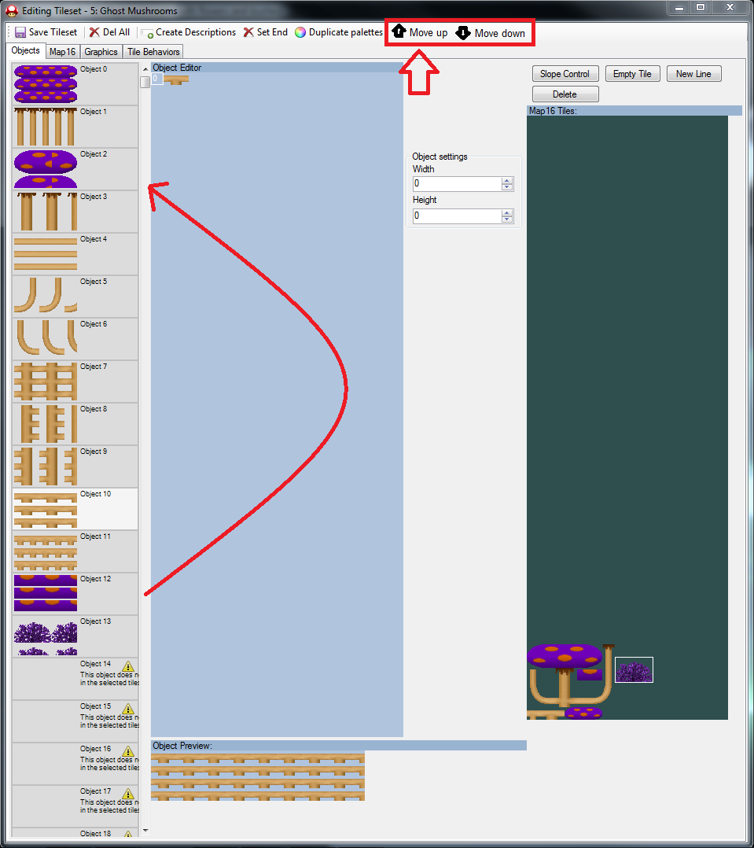Click the Duplicate palettes label
Screen dimensions: 754x848
pyautogui.click(x=346, y=32)
